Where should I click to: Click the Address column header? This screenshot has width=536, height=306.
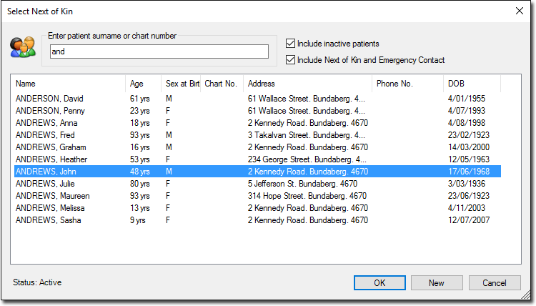pos(307,84)
